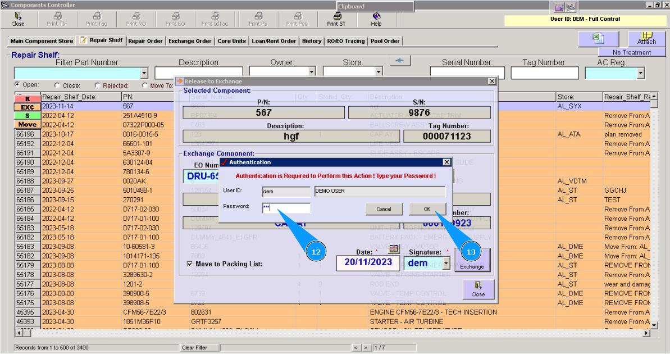
Task: Click the Excel export icon button
Action: (x=598, y=39)
